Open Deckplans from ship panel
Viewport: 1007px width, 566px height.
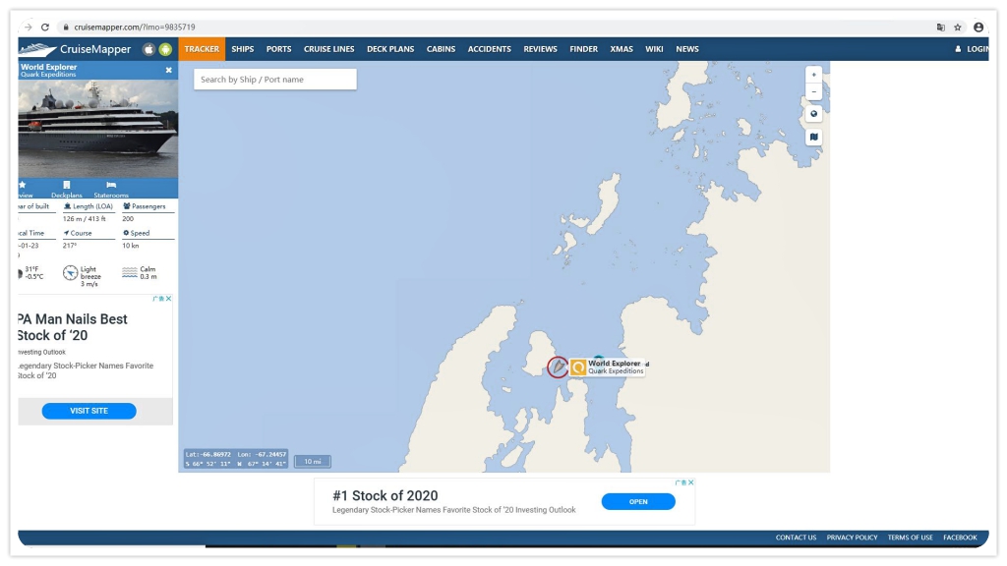pos(67,190)
